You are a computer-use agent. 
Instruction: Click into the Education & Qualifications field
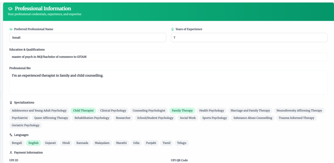168,57
